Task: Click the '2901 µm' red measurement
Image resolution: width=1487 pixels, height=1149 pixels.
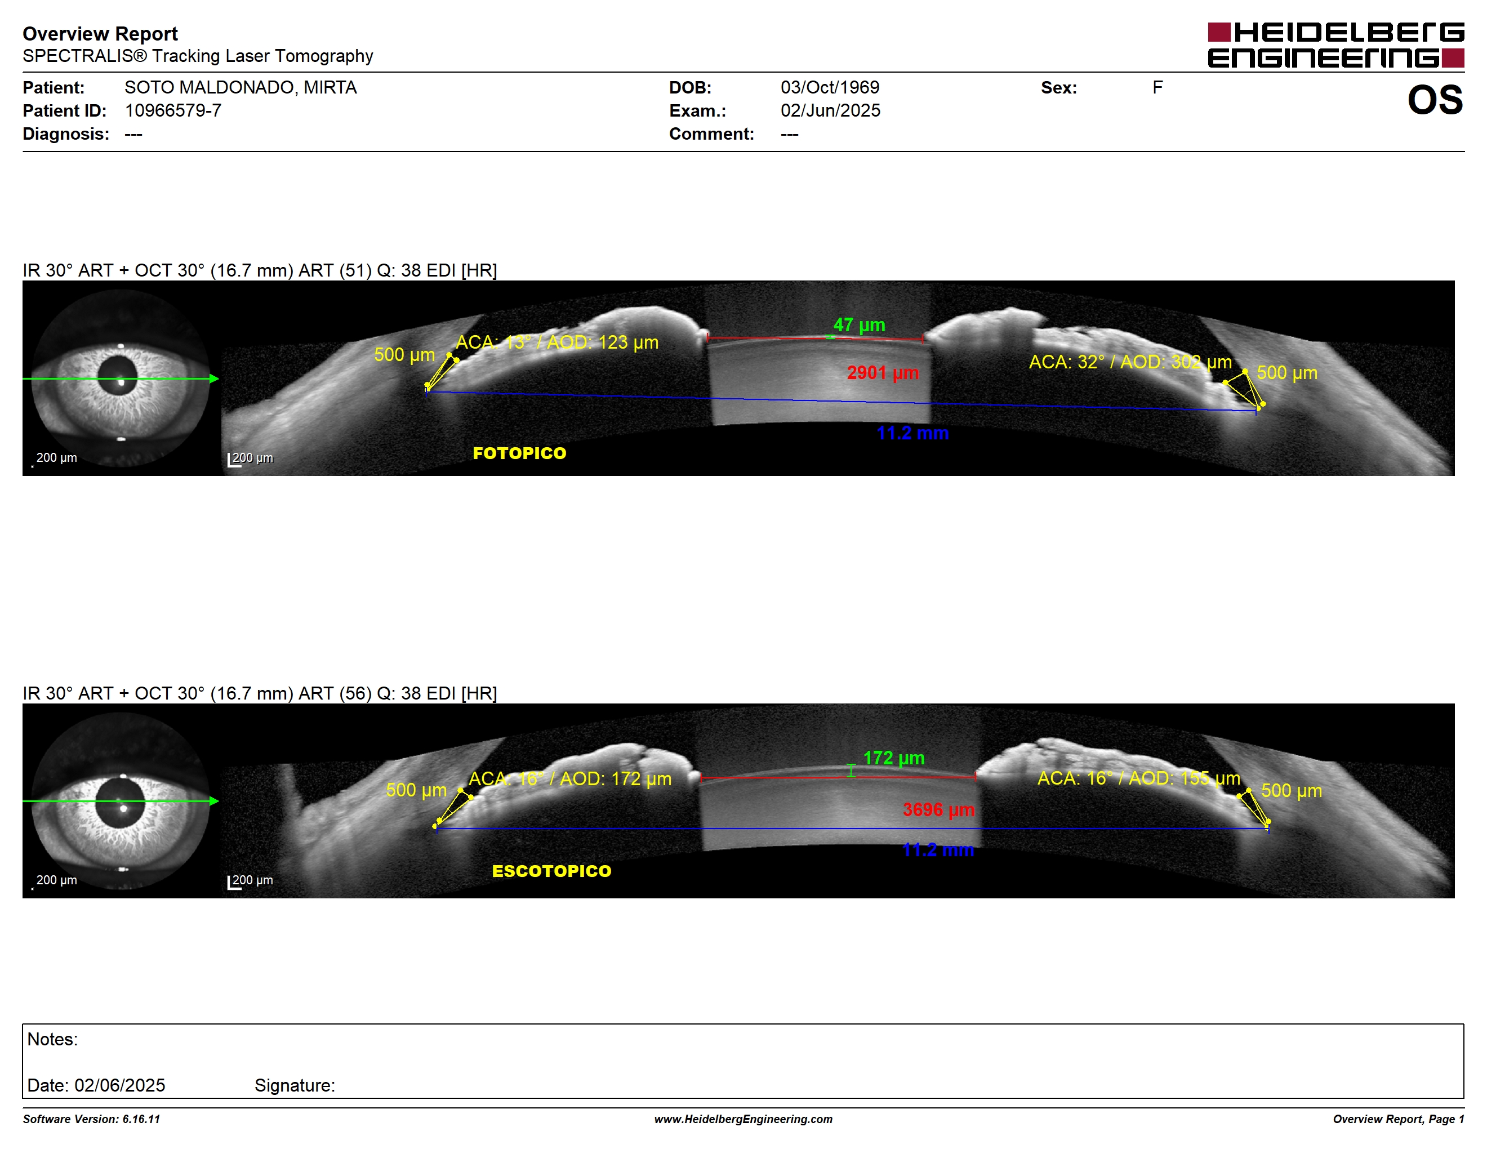Action: click(883, 372)
